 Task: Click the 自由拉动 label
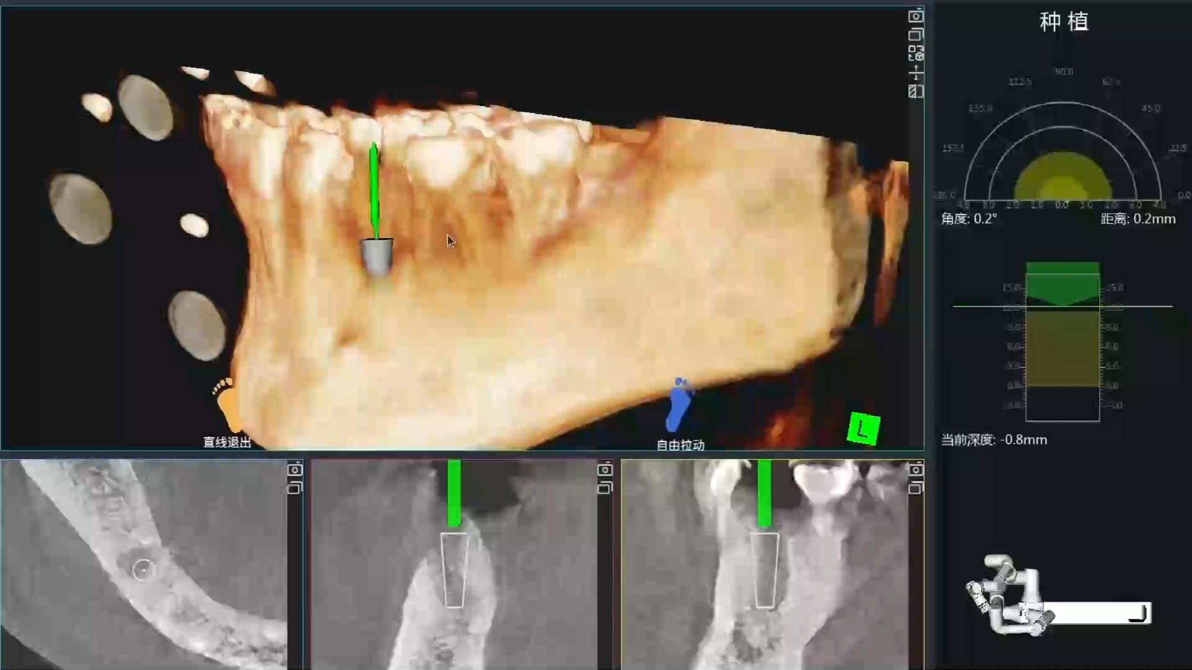680,445
